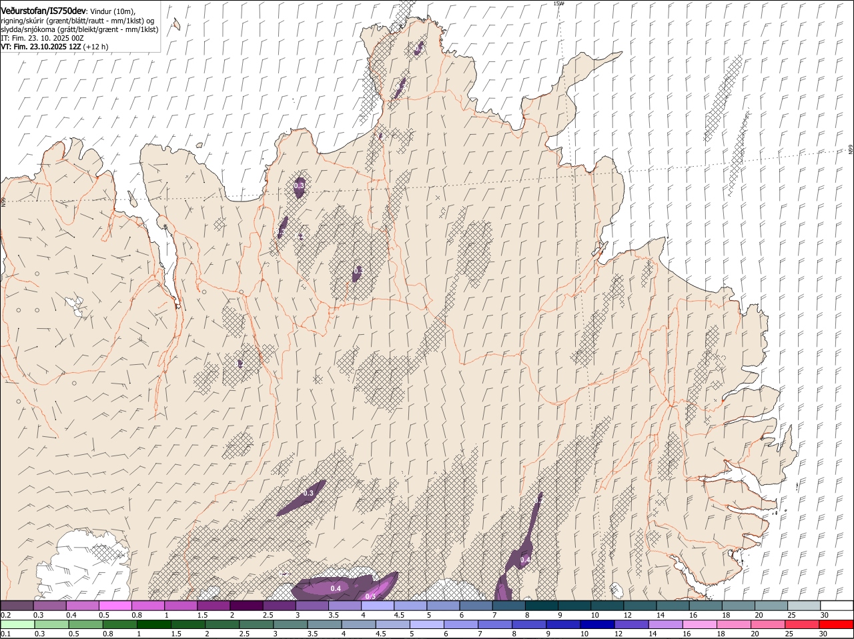The width and height of the screenshot is (854, 639).
Task: Click the bright red swatch after 30
Action: tap(837, 625)
